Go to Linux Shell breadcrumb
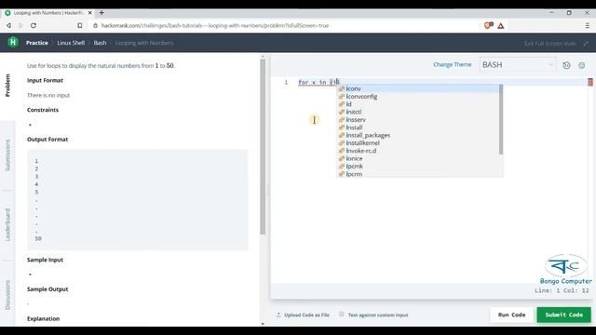596x335 pixels. [x=71, y=43]
